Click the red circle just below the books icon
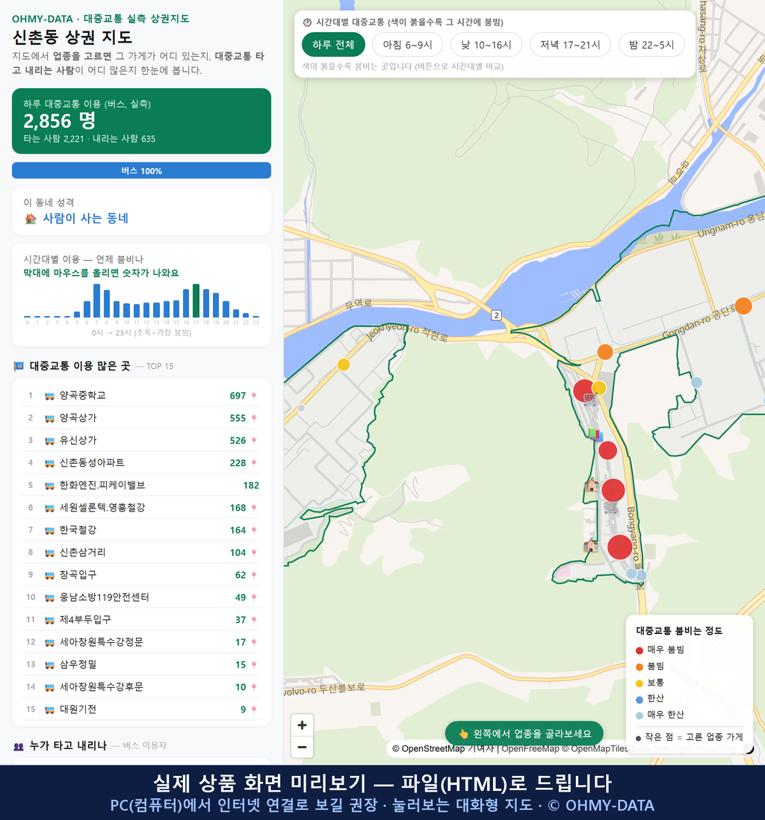The width and height of the screenshot is (765, 820). [x=607, y=450]
